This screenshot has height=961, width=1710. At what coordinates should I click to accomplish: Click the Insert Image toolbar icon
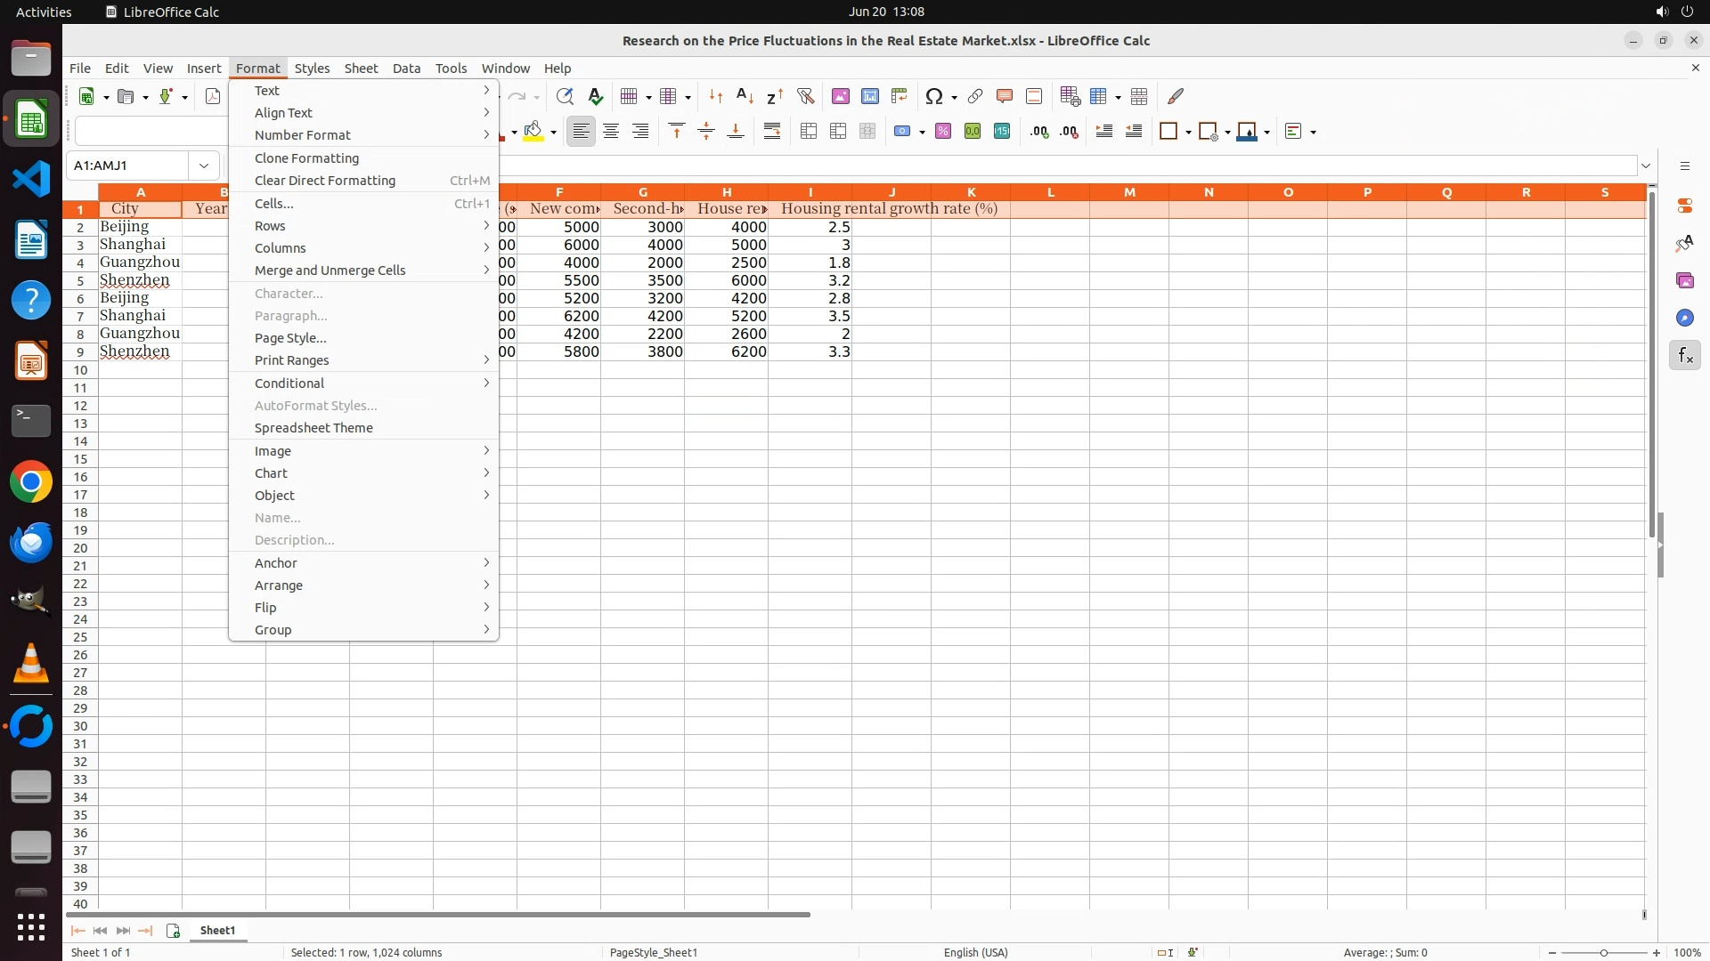(840, 96)
